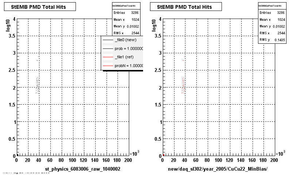Image resolution: width=292 pixels, height=175 pixels.
Task: Click "RMS y 0.1435" in the CuCu22_MinBias plot stats box
Action: tap(272, 40)
